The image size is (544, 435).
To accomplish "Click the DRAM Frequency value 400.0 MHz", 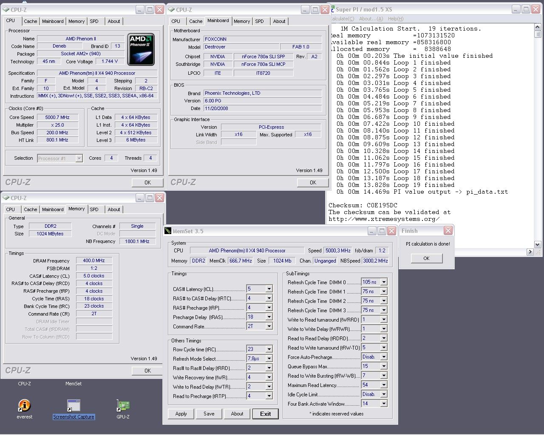I will [94, 261].
